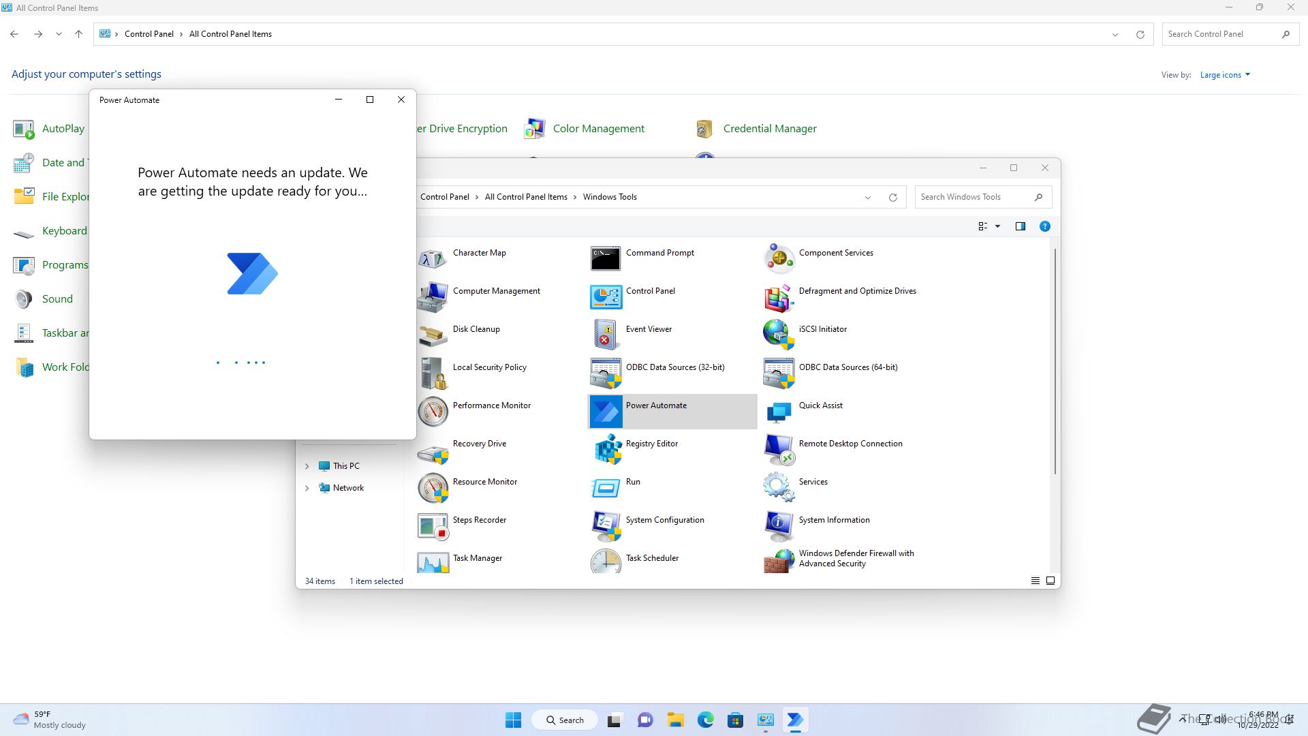Open taskbar Search box
This screenshot has width=1308, height=736.
pos(564,720)
